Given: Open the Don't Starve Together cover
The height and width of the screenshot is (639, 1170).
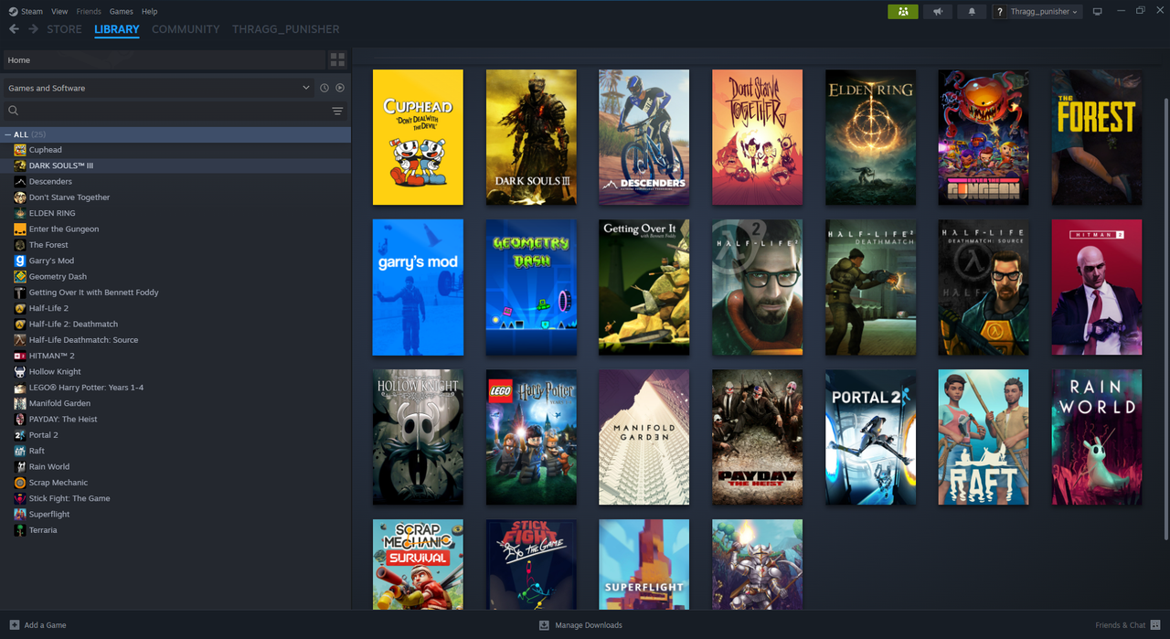Looking at the screenshot, I should point(758,137).
